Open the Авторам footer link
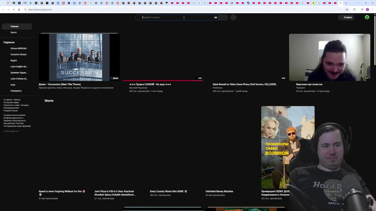Viewport: 376px width, 211px height. [x=25, y=105]
